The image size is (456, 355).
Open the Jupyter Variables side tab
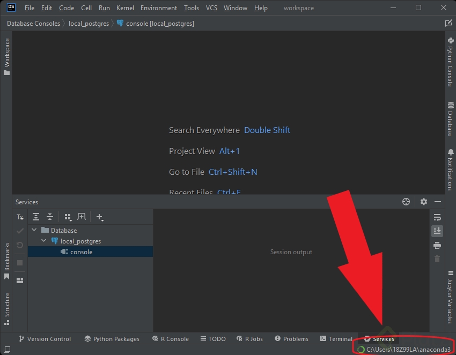pyautogui.click(x=451, y=297)
